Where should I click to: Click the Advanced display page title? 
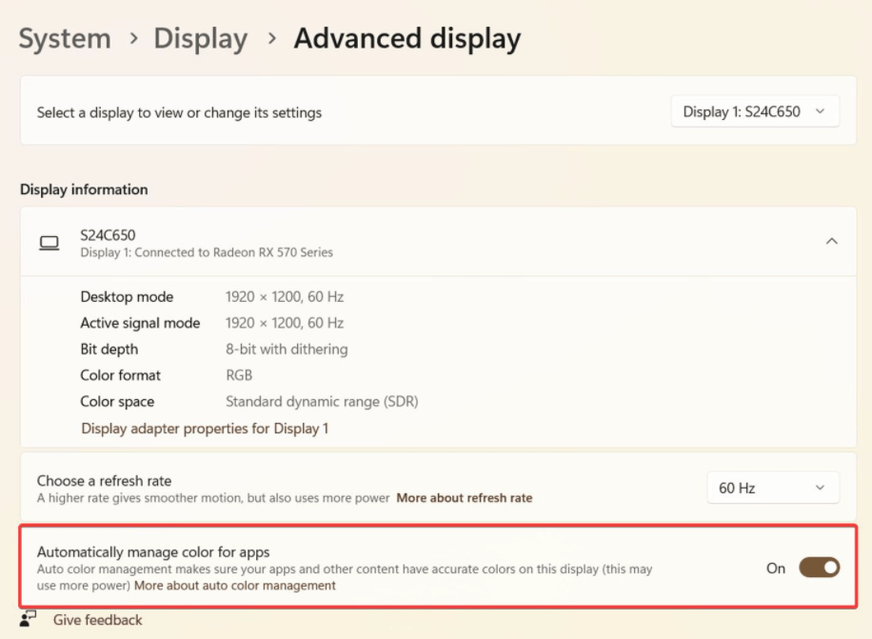(406, 39)
